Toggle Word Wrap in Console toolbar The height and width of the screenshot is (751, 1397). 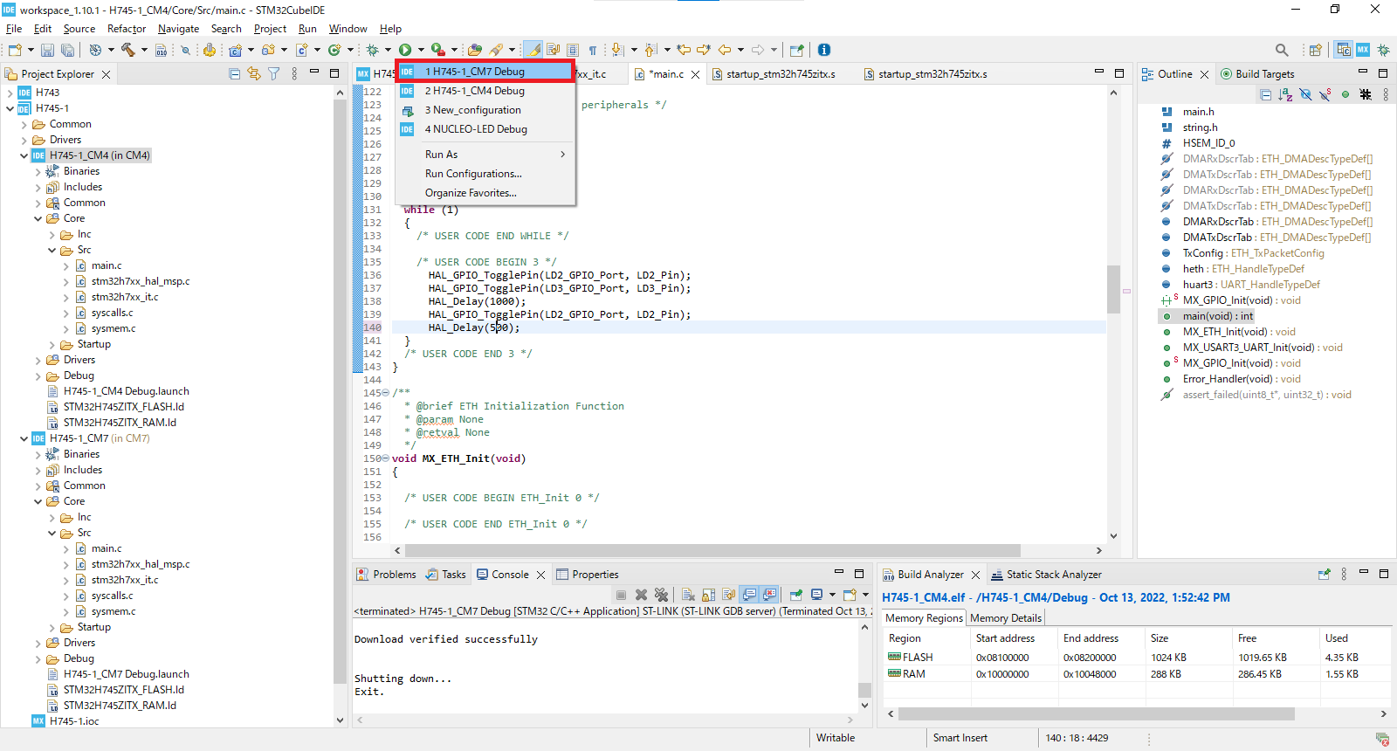pos(728,595)
